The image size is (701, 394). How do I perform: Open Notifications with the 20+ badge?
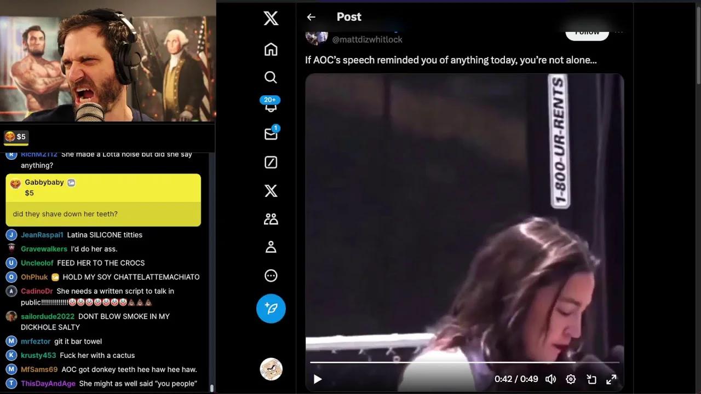tap(271, 105)
